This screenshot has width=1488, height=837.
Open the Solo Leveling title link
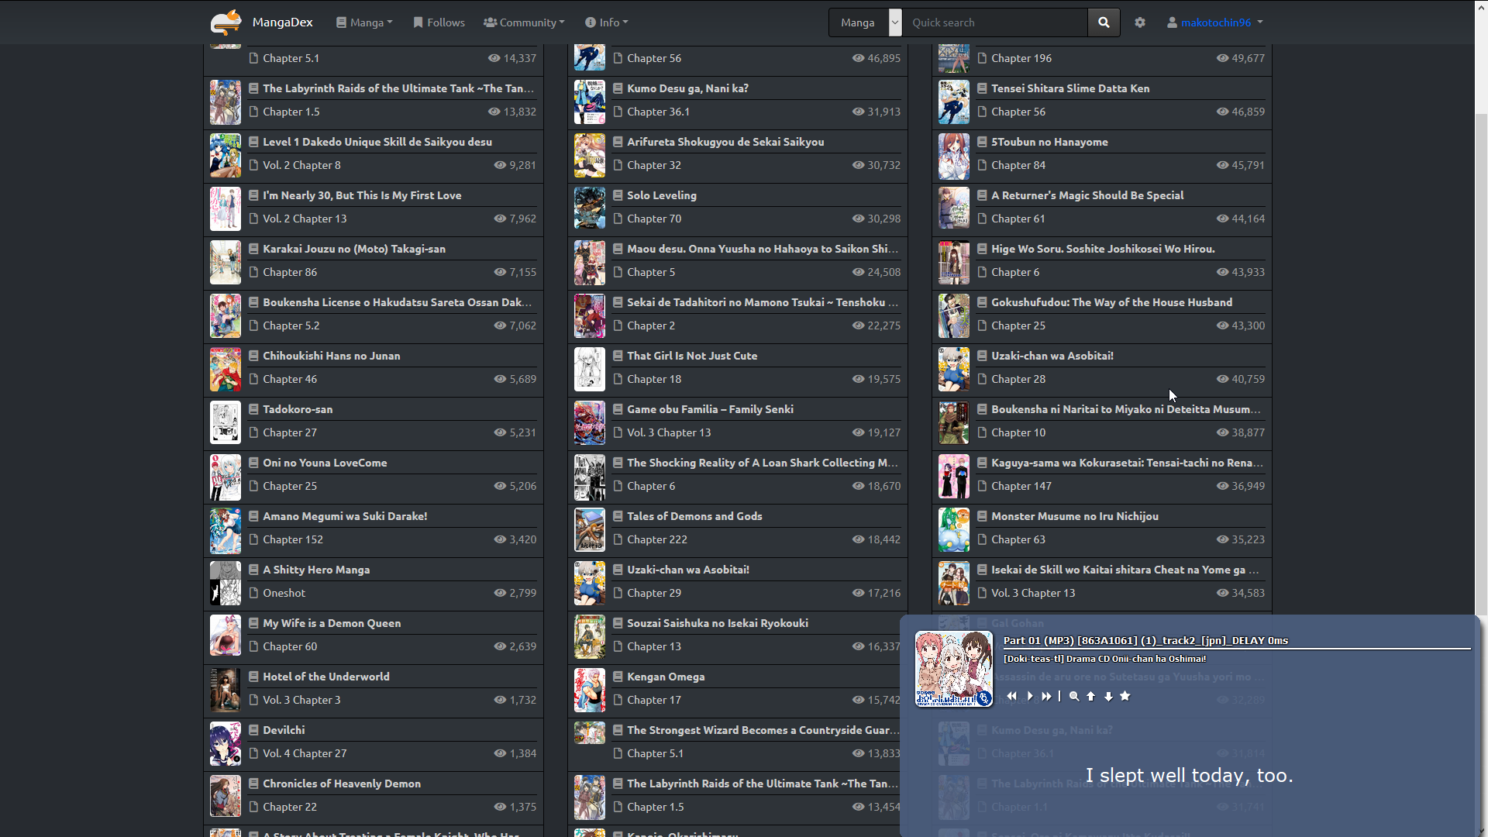(661, 195)
